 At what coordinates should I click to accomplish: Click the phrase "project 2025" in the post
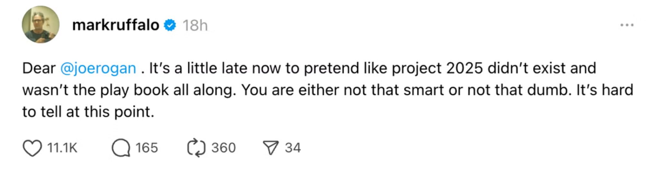[437, 68]
